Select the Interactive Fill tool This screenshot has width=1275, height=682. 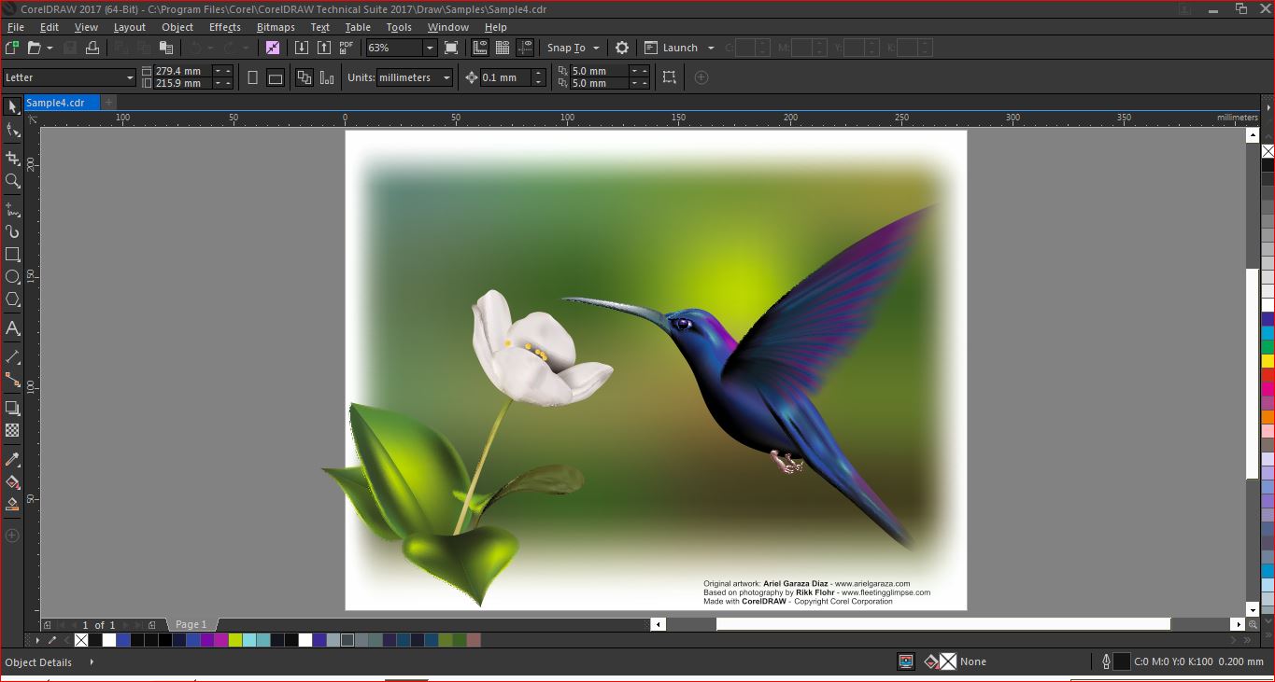[12, 482]
